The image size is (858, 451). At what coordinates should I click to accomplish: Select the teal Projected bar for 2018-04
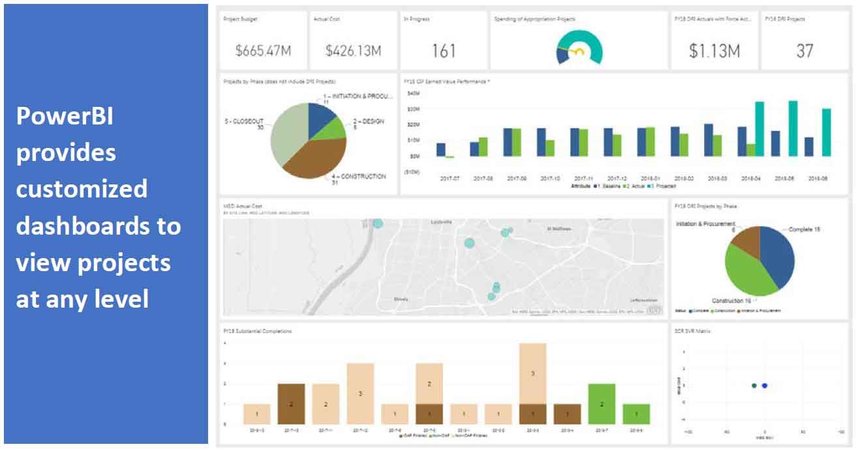point(759,129)
